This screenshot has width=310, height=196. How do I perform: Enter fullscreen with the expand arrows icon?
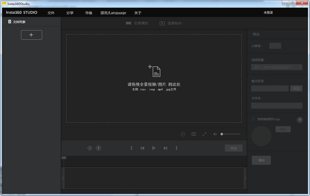point(204,134)
